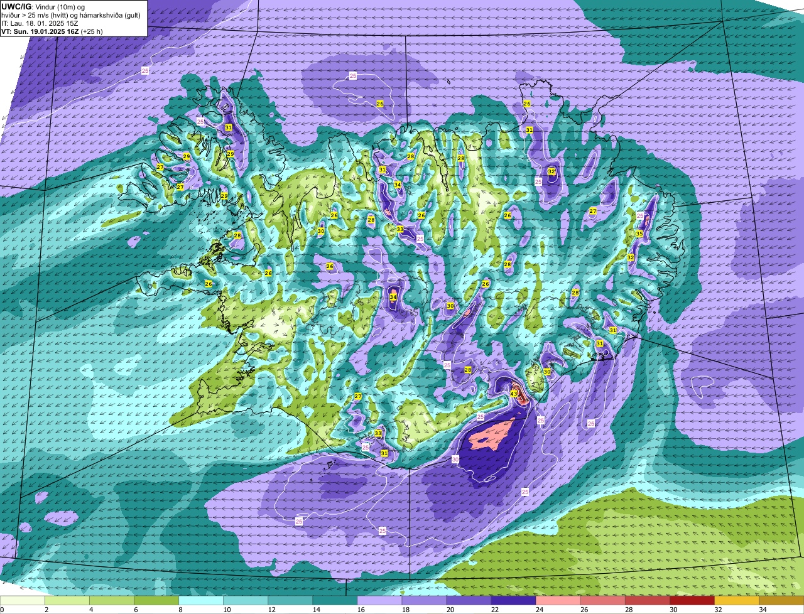Click the number 30 on the bottom legend scale

point(673,610)
